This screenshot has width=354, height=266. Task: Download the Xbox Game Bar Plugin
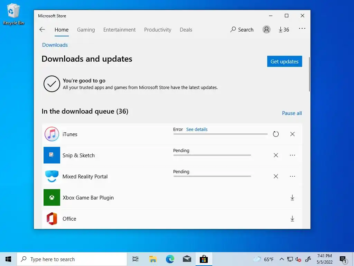pyautogui.click(x=292, y=197)
